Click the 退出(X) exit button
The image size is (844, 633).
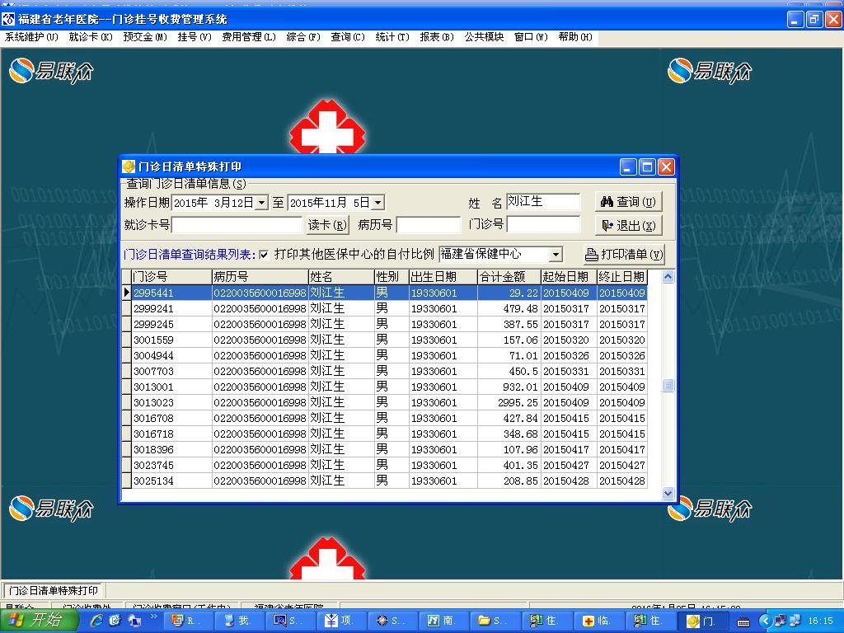628,225
